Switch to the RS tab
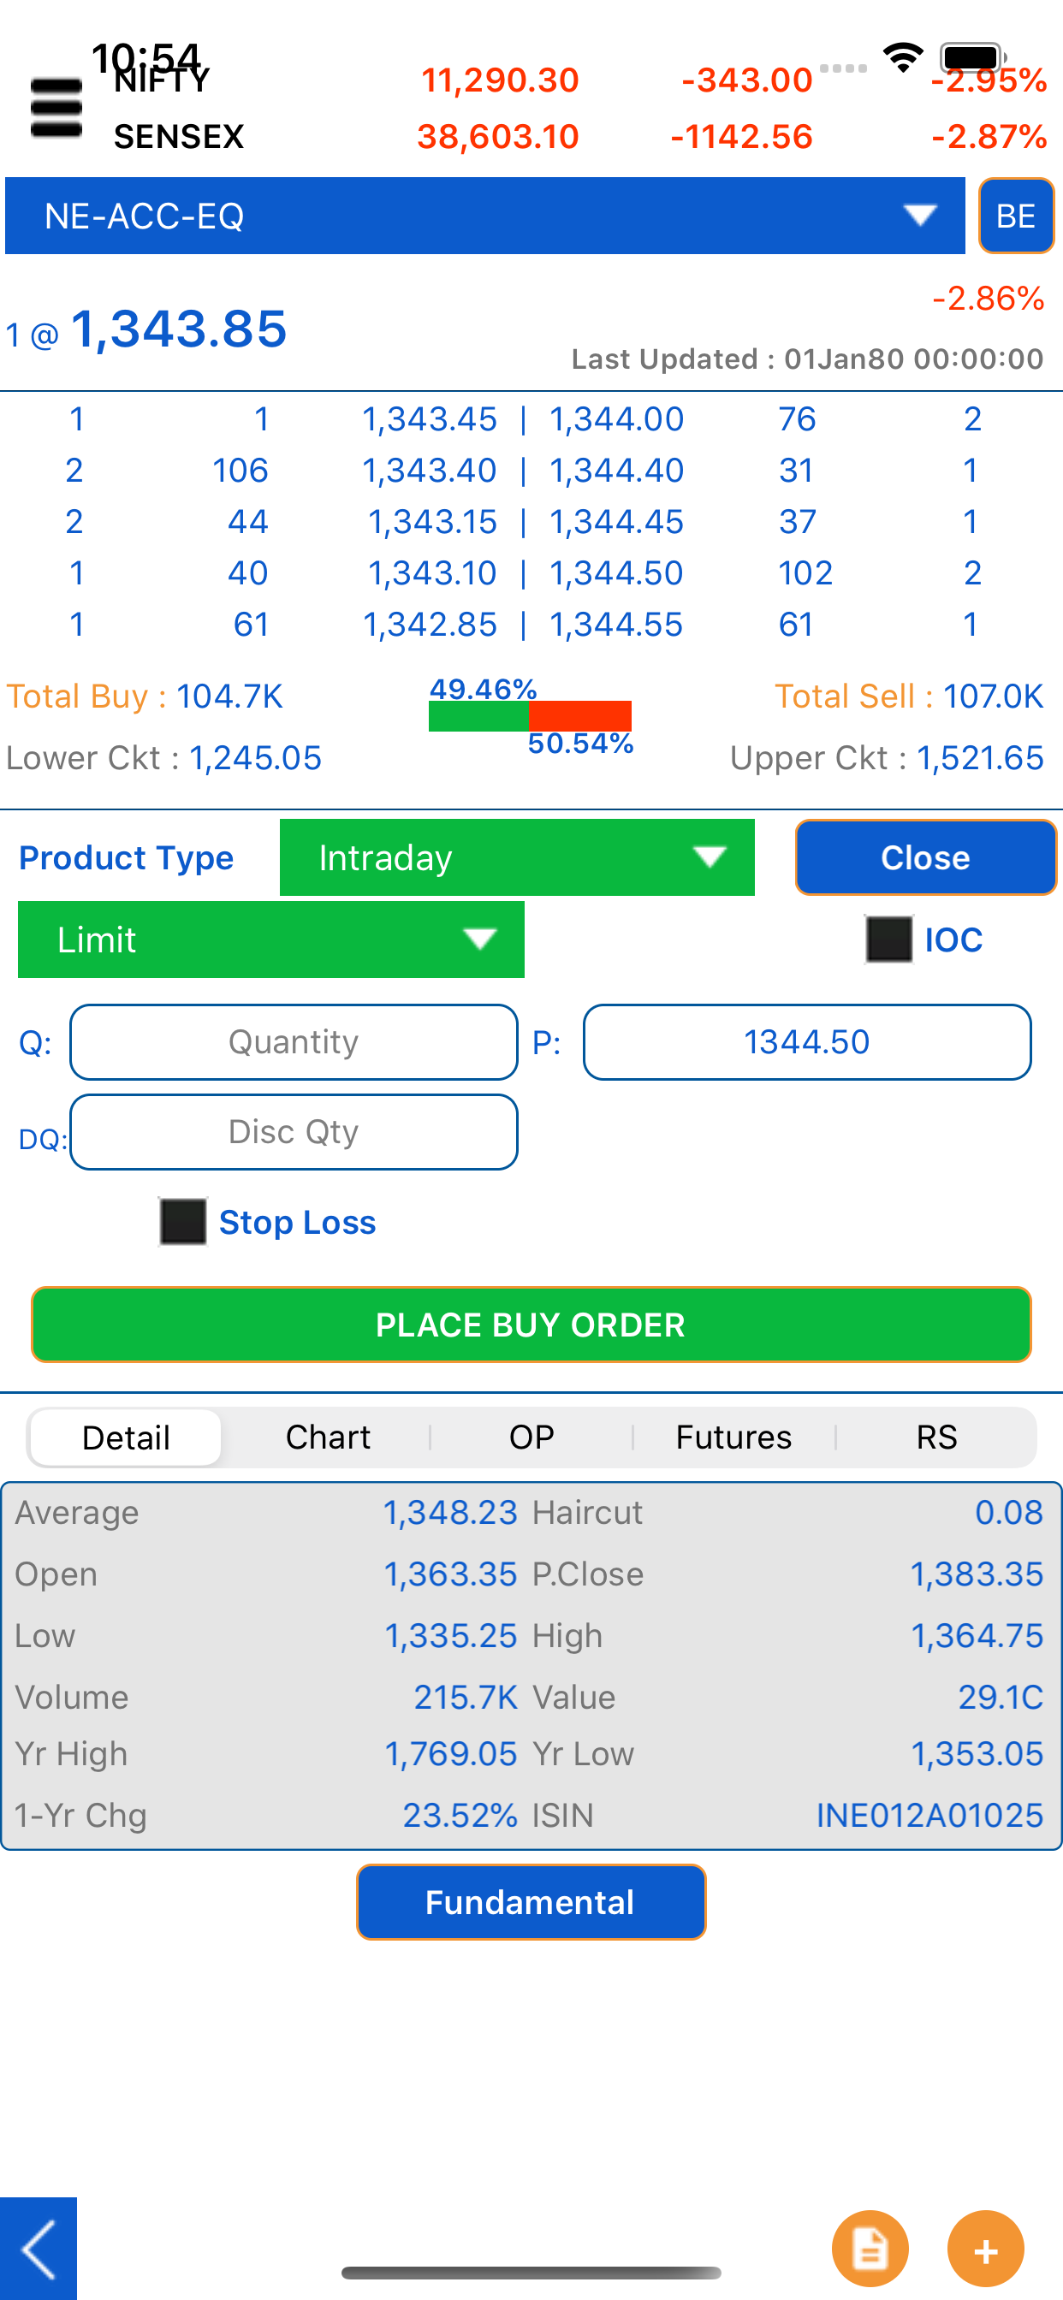 tap(936, 1437)
